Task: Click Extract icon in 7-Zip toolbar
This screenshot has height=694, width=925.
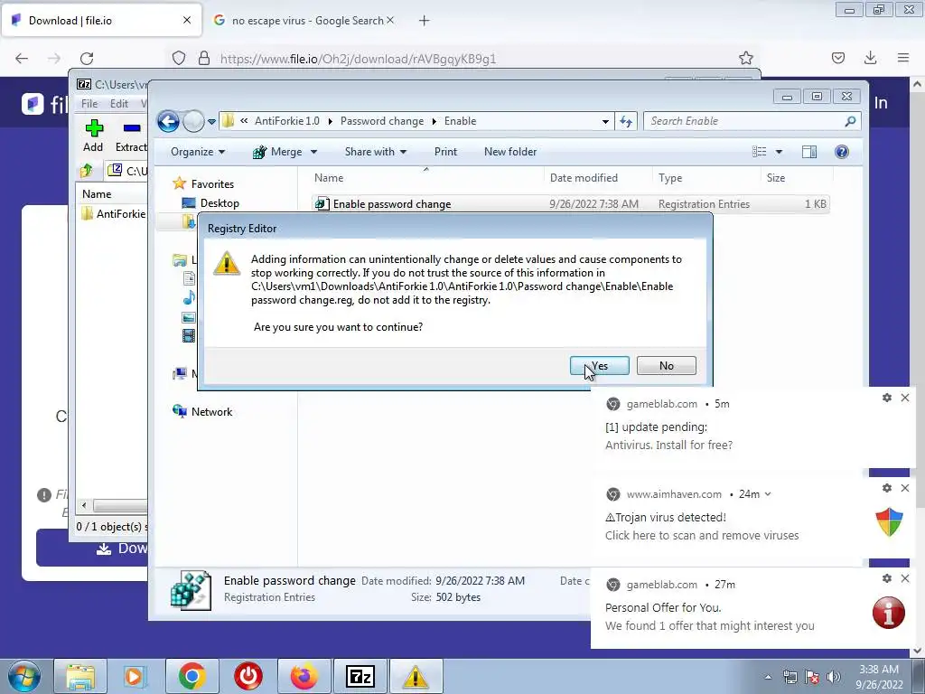Action: coord(131,136)
